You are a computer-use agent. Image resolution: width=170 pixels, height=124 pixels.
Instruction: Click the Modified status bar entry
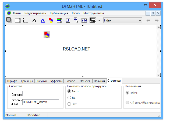(34, 115)
